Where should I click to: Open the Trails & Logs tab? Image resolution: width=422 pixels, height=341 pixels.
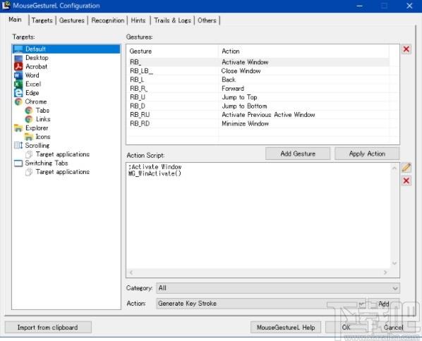tap(172, 20)
